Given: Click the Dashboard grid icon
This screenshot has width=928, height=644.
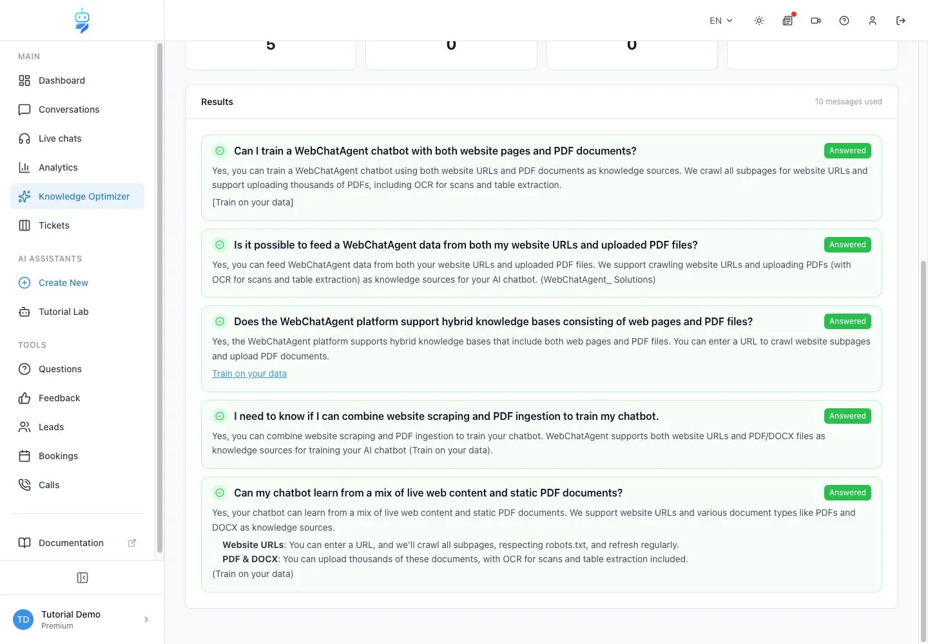Looking at the screenshot, I should [24, 80].
